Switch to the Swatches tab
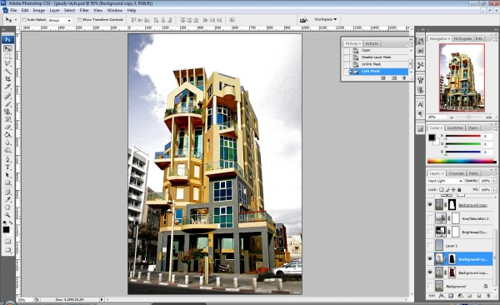Screen dimensions: 500x305 click(x=455, y=127)
